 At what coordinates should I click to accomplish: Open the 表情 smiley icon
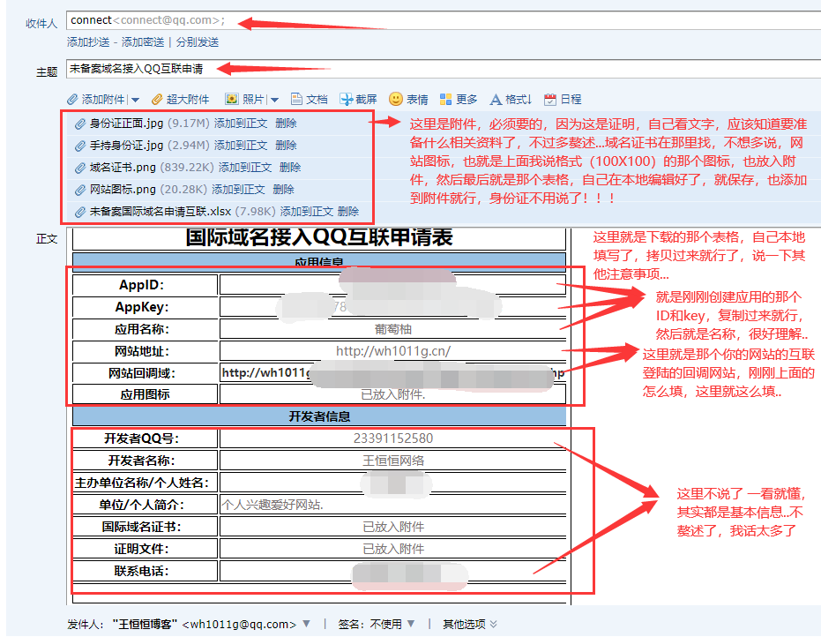[x=396, y=99]
